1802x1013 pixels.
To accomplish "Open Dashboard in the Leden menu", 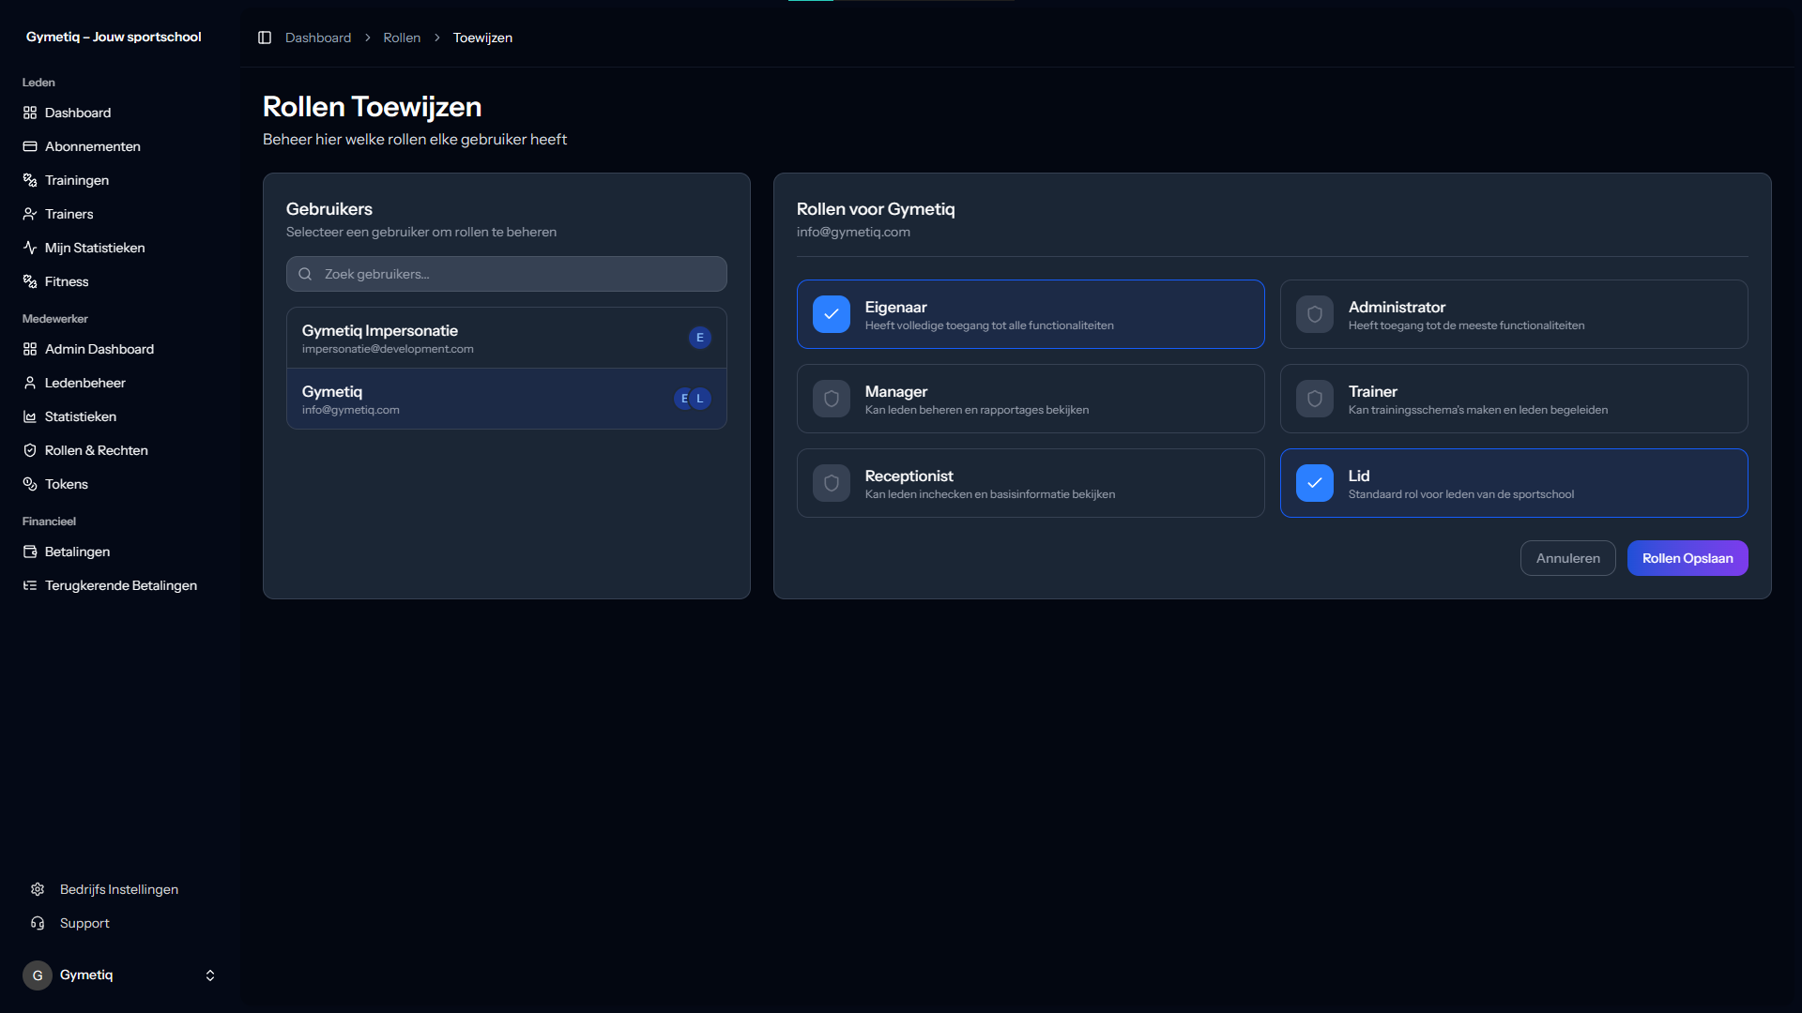I will pos(120,113).
